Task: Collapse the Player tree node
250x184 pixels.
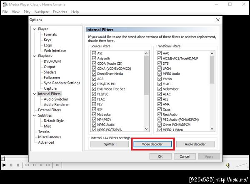Action: pyautogui.click(x=34, y=29)
